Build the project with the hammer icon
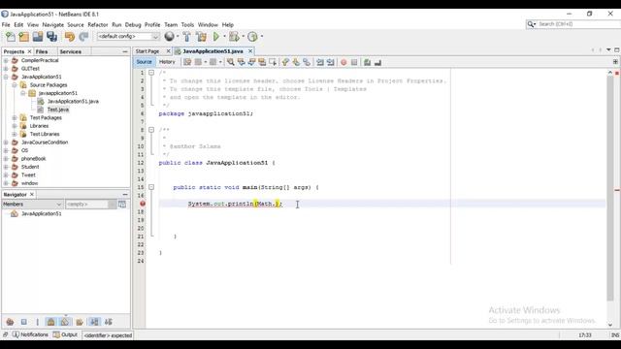Screen dimensions: 621x349 point(187,37)
